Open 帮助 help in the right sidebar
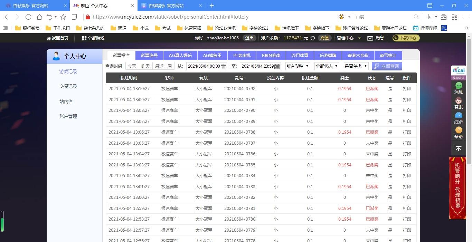Image resolution: width=472 pixels, height=242 pixels. [x=459, y=133]
